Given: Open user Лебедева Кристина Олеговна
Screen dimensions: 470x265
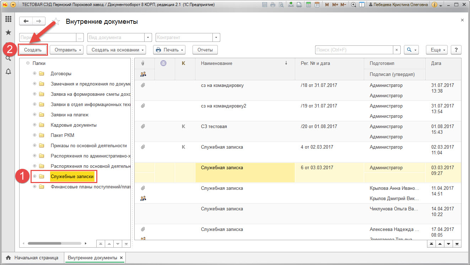Looking at the screenshot, I should 398,5.
